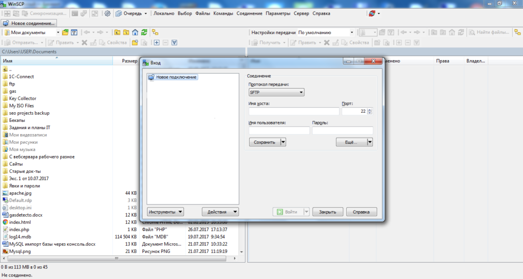
Task: Go to the local home directory
Action: point(135,32)
